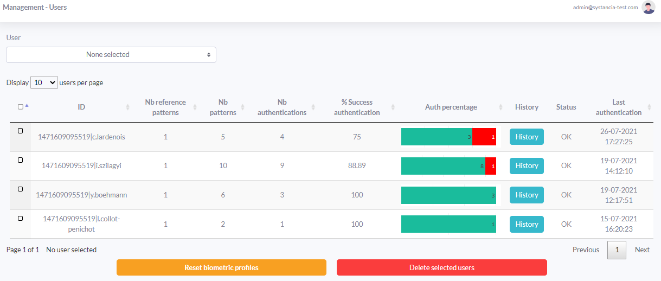Screen dimensions: 661x281
Task: Check the box for c.lardenois row
Action: click(21, 131)
